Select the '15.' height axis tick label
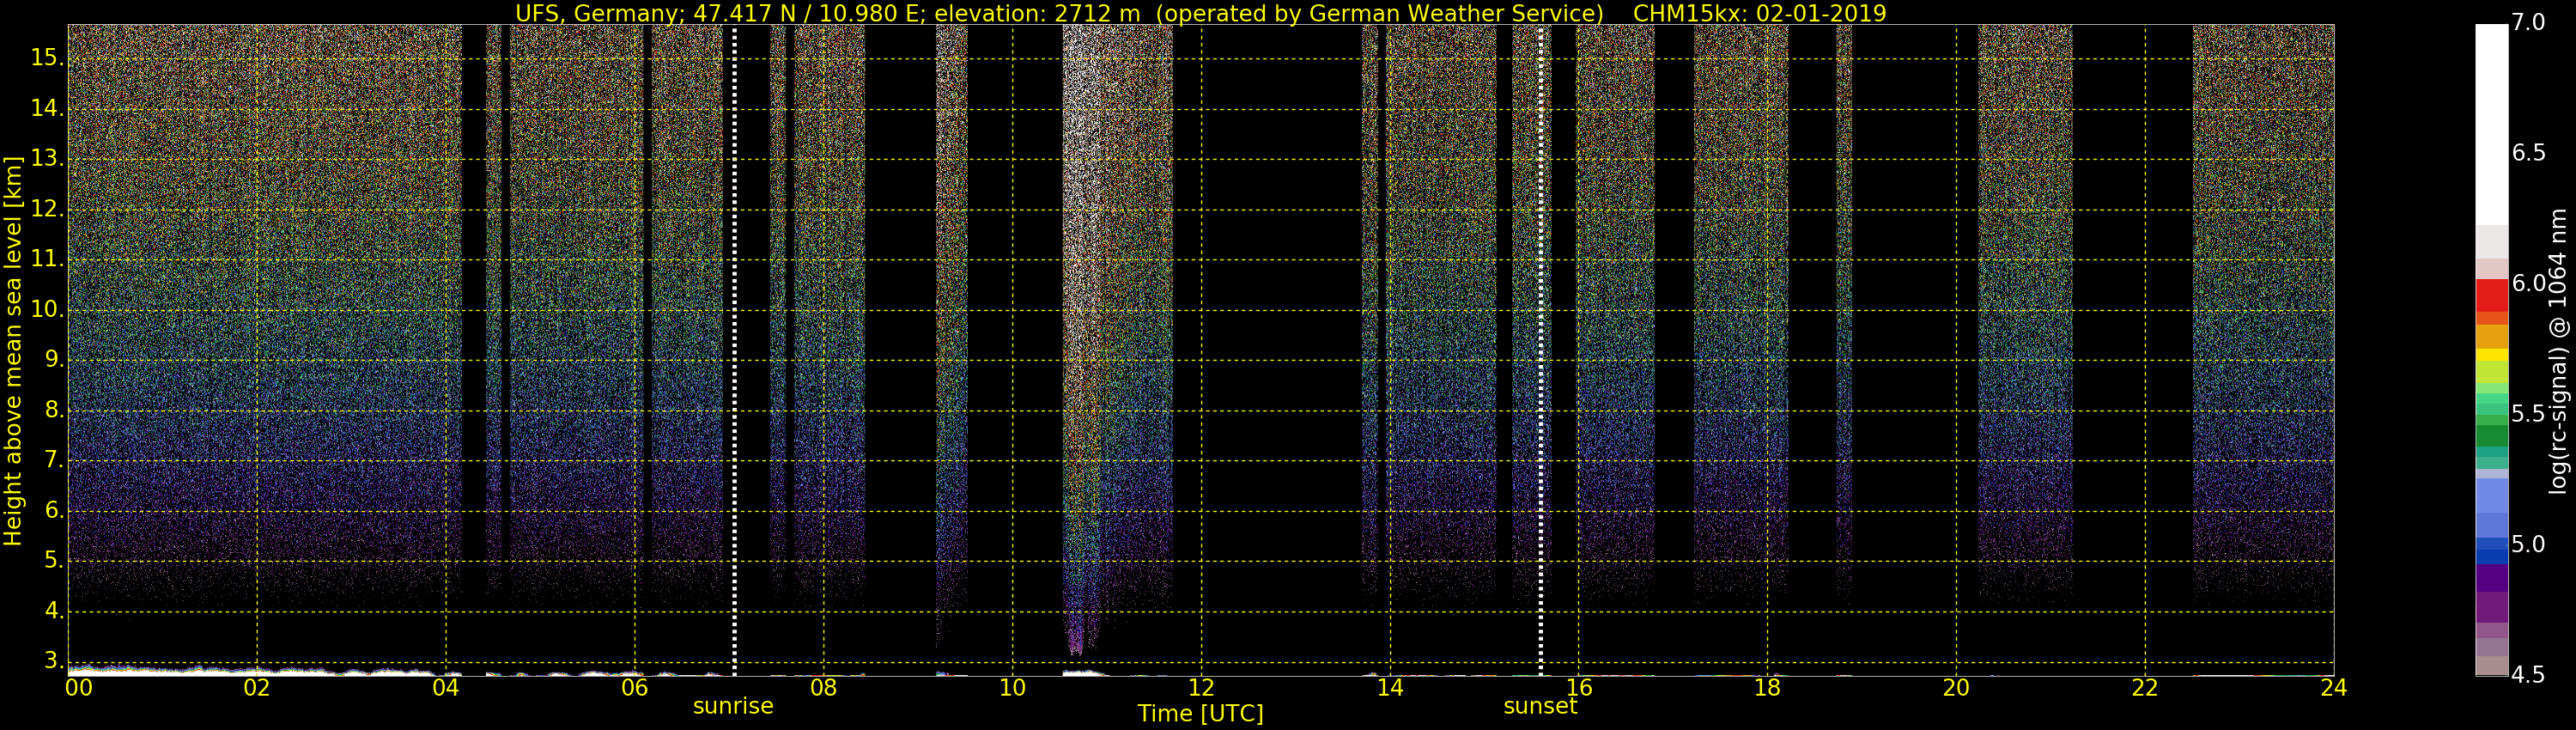The height and width of the screenshot is (730, 2576). (x=47, y=58)
